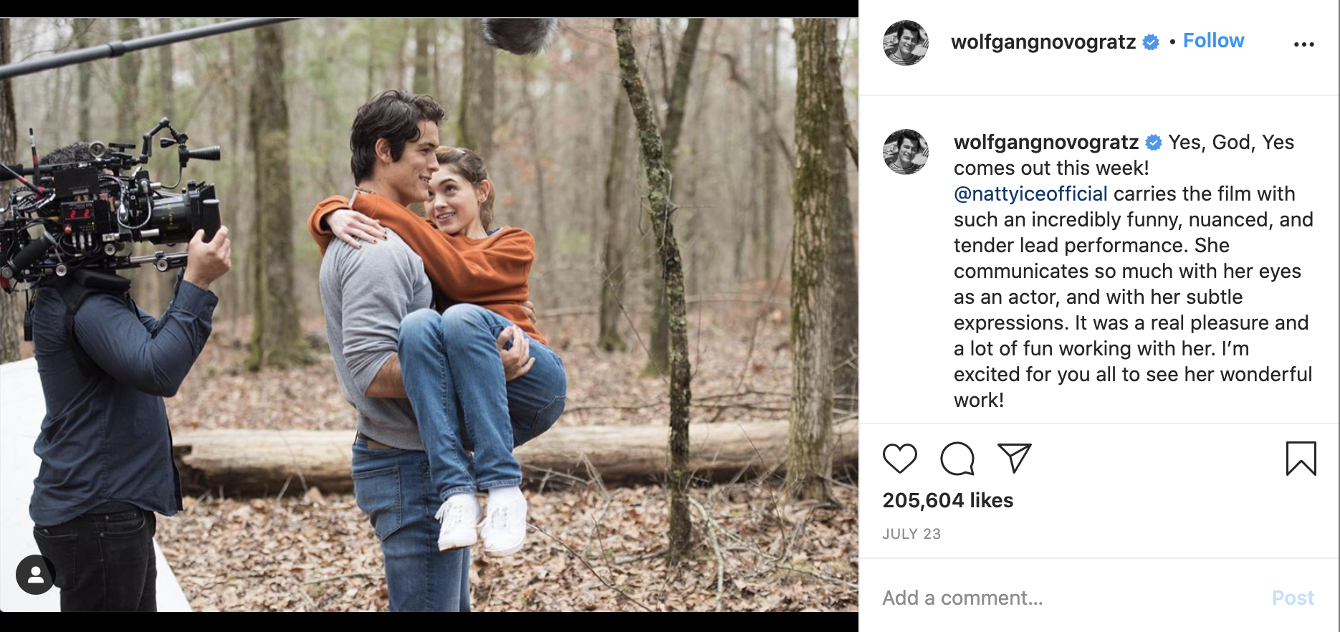This screenshot has height=632, width=1340.
Task: Click the profile avatar in the post header
Action: (906, 43)
